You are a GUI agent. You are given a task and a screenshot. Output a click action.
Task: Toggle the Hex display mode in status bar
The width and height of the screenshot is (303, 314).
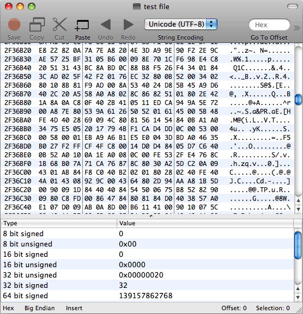(8, 308)
